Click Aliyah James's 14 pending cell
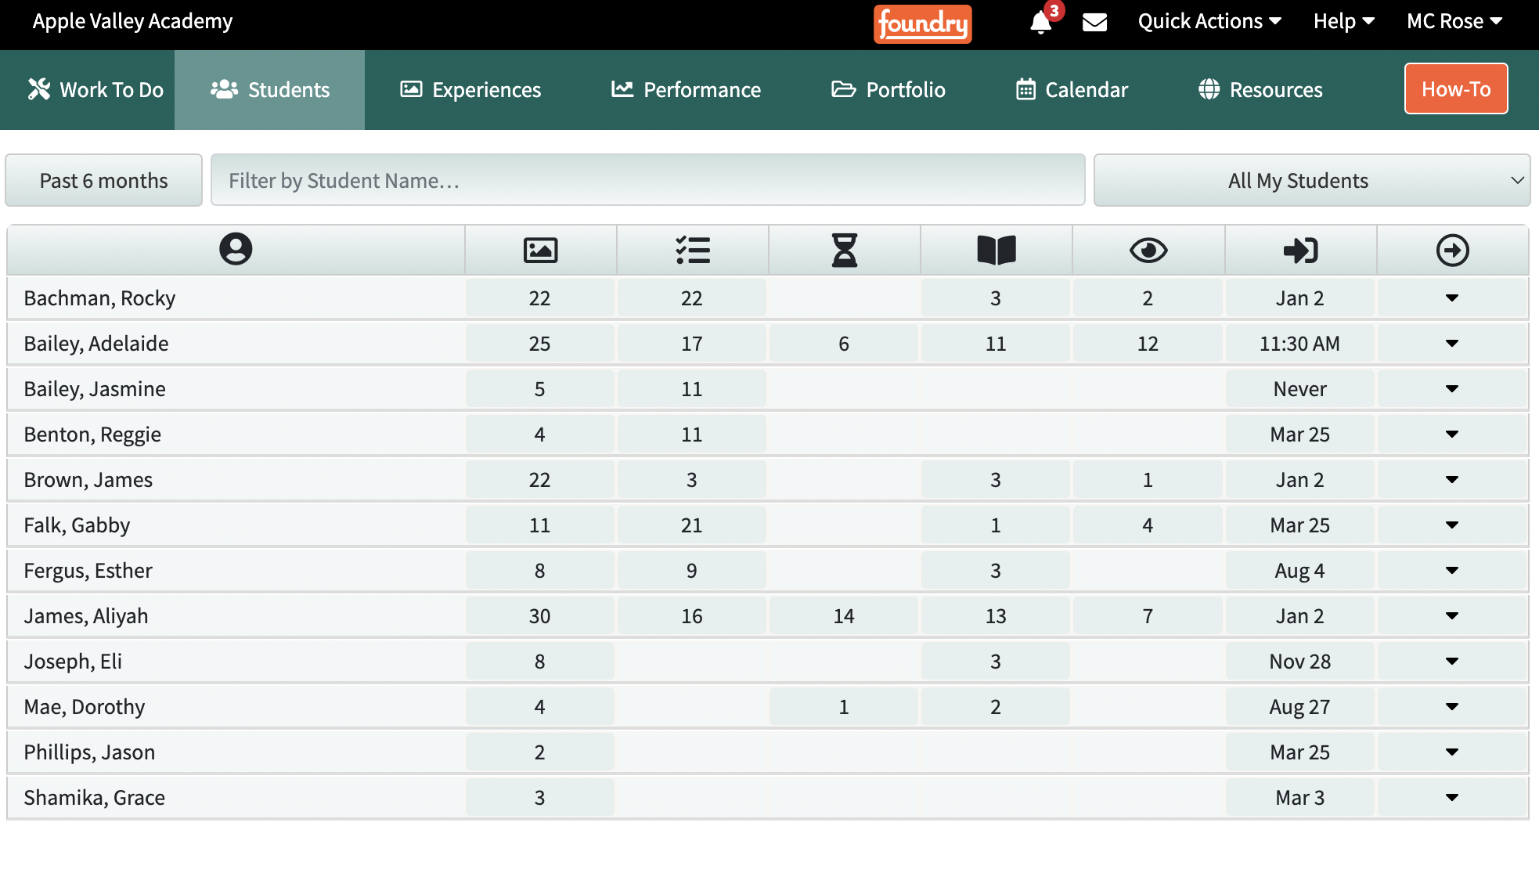The image size is (1539, 880). click(x=844, y=616)
